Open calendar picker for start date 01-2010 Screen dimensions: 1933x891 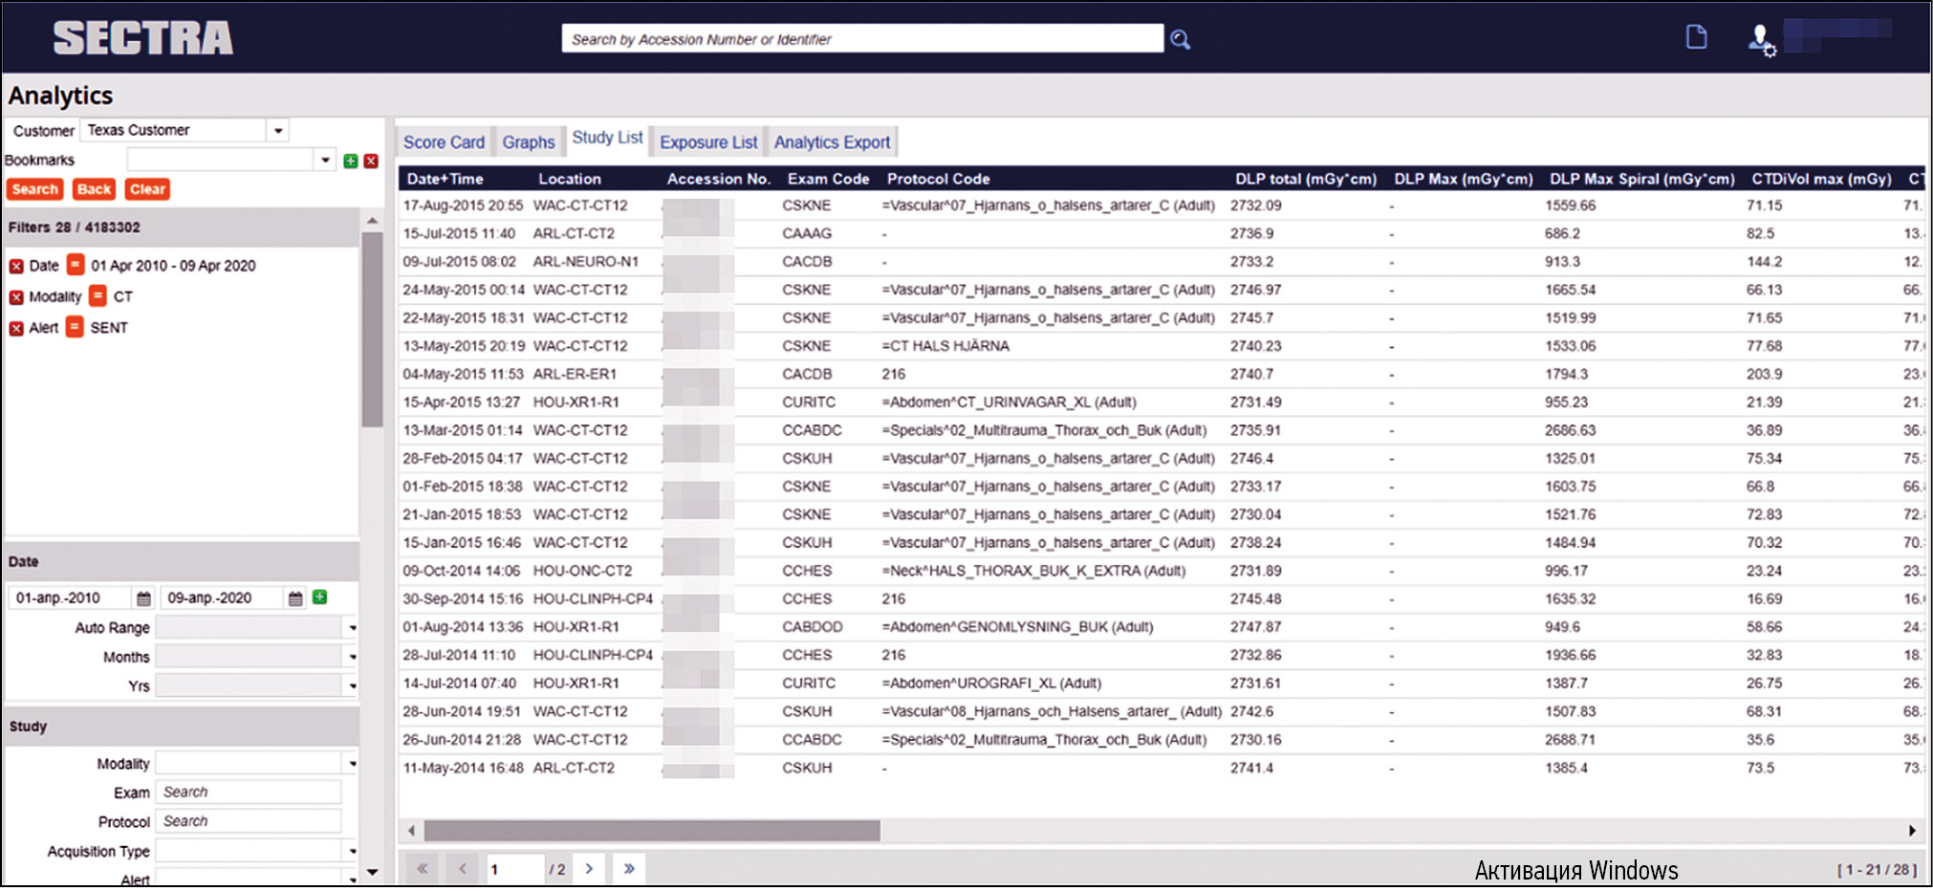[143, 598]
